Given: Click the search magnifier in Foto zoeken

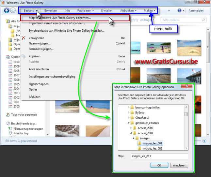Looking at the screenshot, I should tap(203, 20).
